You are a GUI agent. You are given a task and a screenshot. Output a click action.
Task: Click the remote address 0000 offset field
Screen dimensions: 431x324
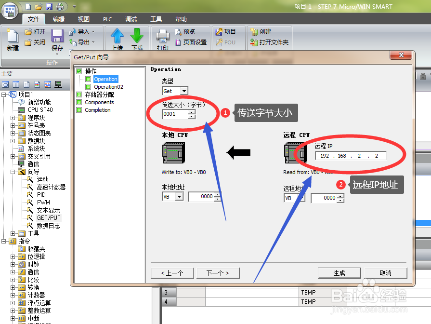coord(324,198)
